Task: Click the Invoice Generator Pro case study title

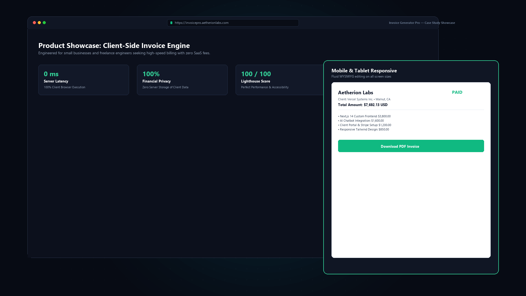Action: (x=422, y=23)
